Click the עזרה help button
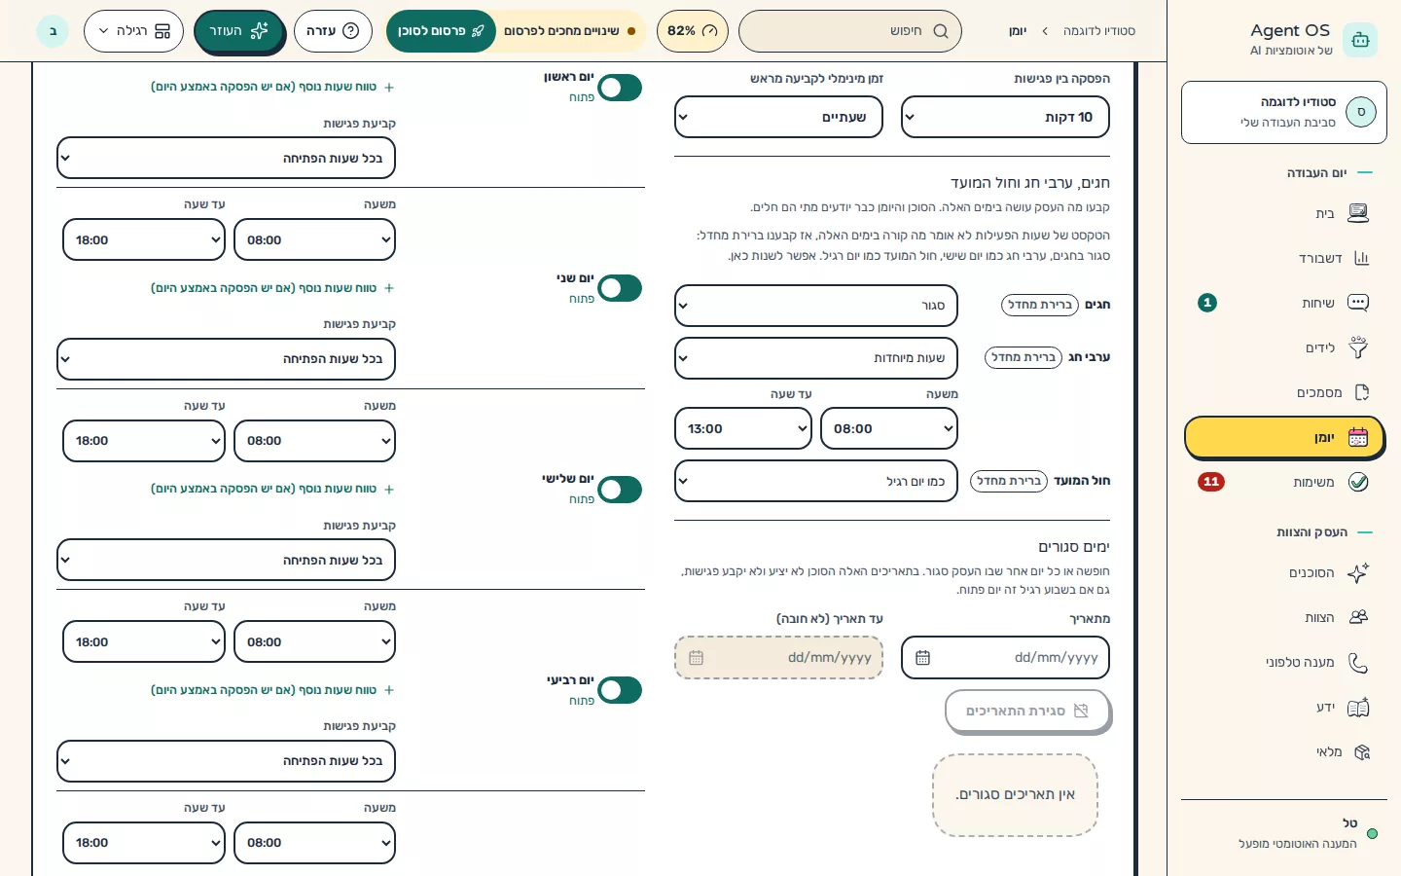The height and width of the screenshot is (876, 1401). click(x=333, y=31)
